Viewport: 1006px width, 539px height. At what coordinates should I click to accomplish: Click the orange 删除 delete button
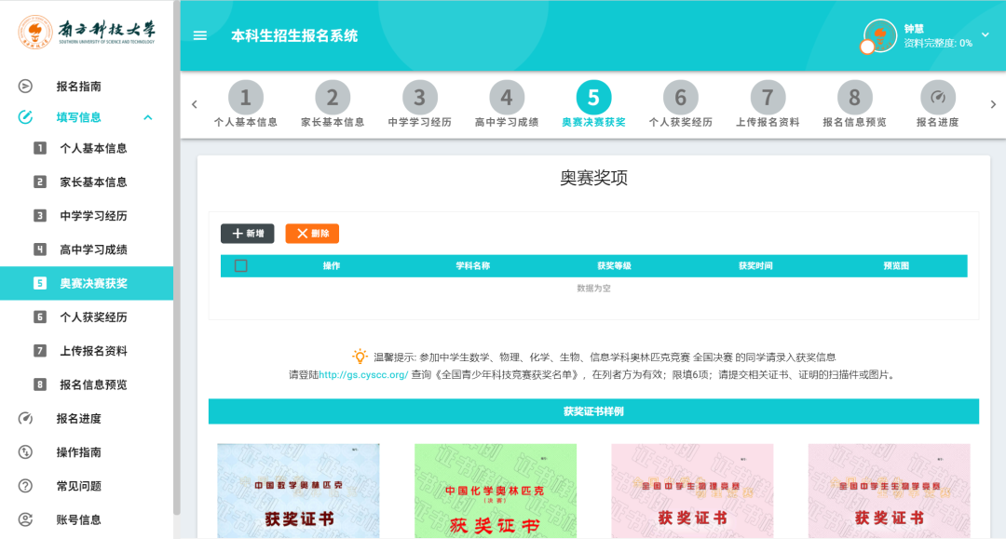tap(312, 234)
